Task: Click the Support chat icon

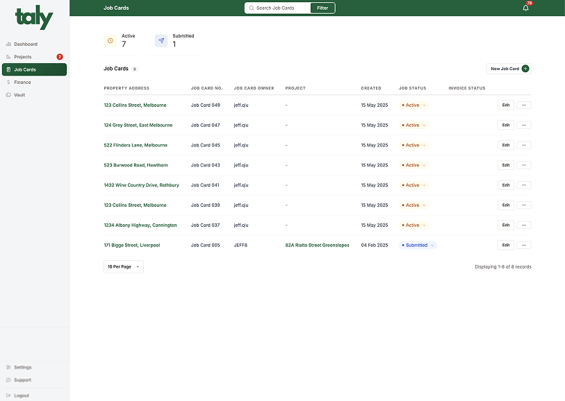Action: [x=8, y=379]
